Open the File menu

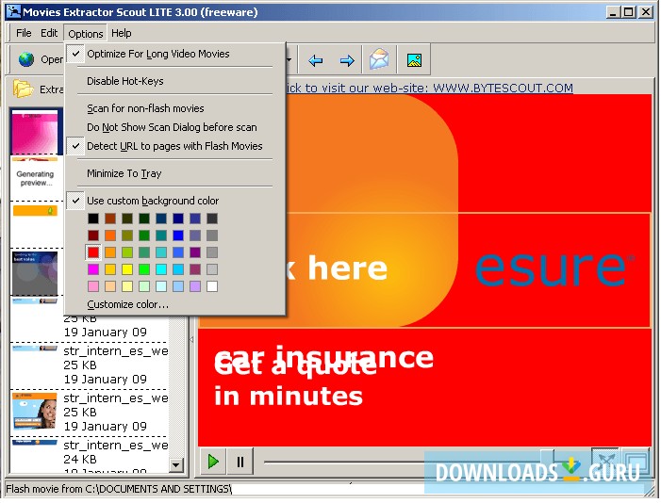[24, 33]
